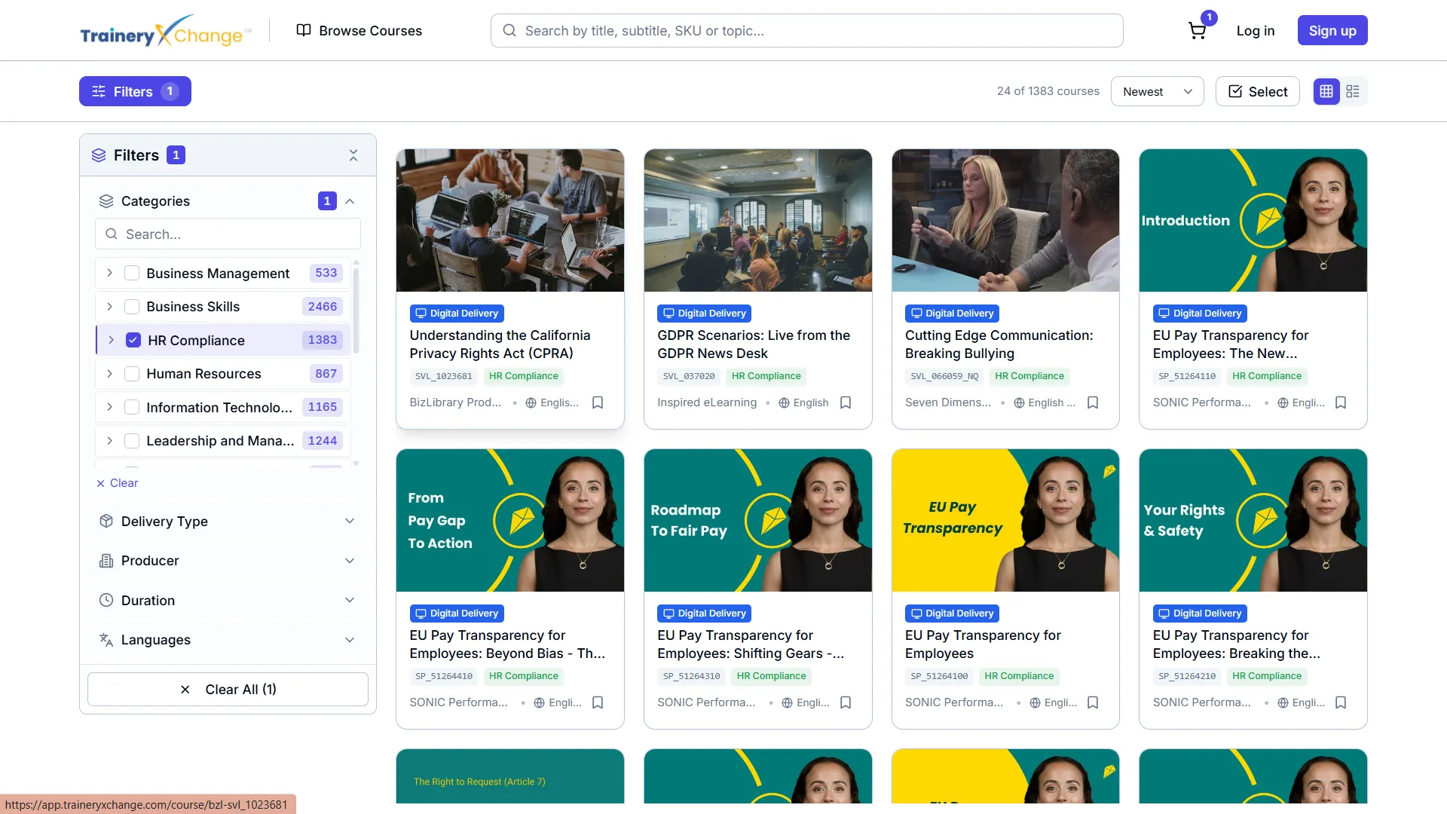The width and height of the screenshot is (1447, 814).
Task: Bookmark the California Privacy Rights Act course
Action: [598, 402]
